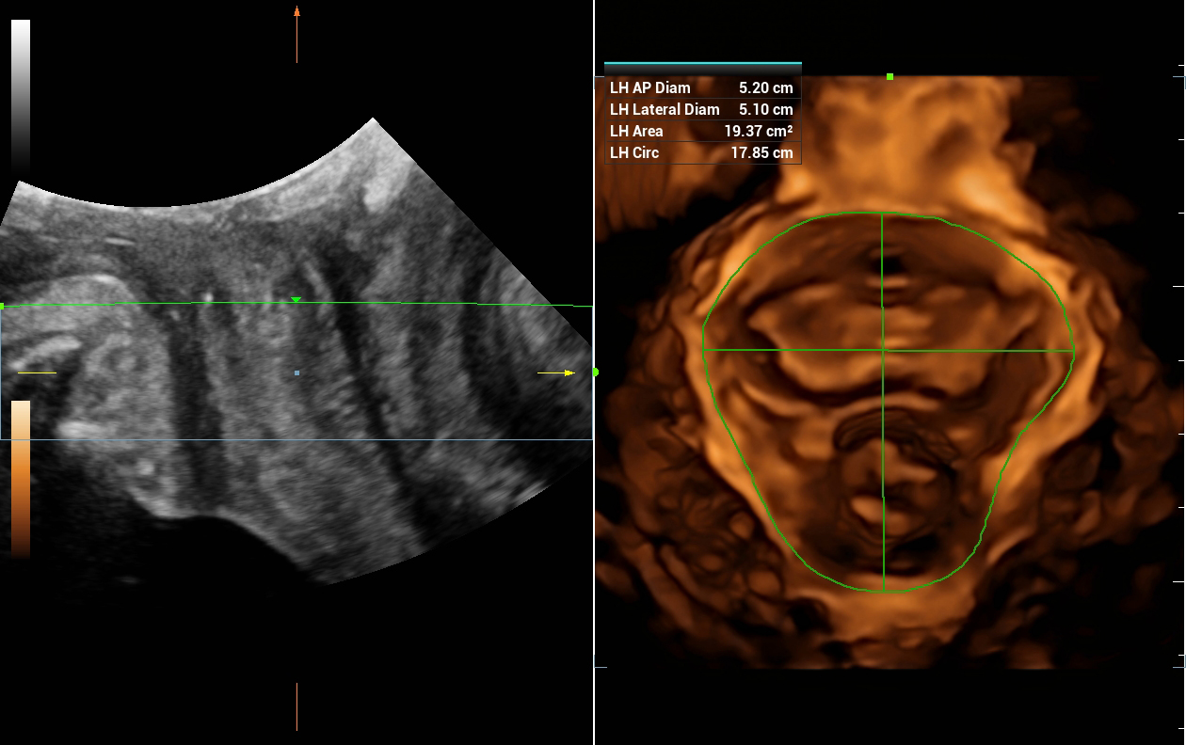Click the right end of the horizontal lateral diameter line
Viewport: 1186px width, 745px height.
[1074, 351]
